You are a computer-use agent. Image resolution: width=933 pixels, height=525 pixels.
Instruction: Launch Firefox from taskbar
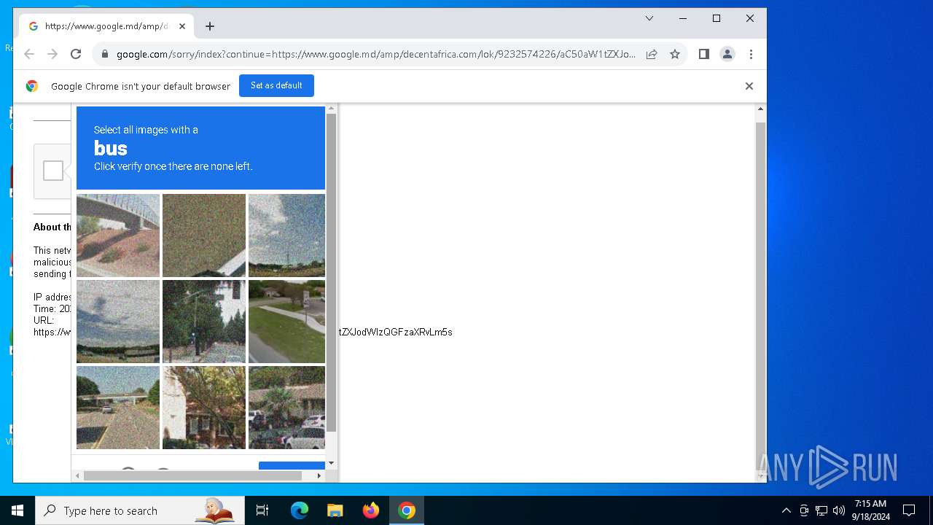371,510
